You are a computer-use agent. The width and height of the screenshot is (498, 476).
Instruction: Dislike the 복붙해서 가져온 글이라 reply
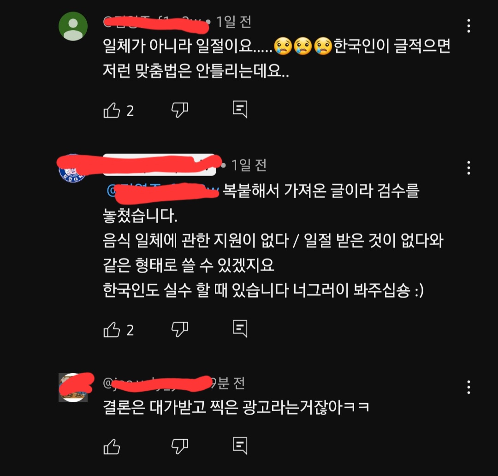(x=180, y=329)
